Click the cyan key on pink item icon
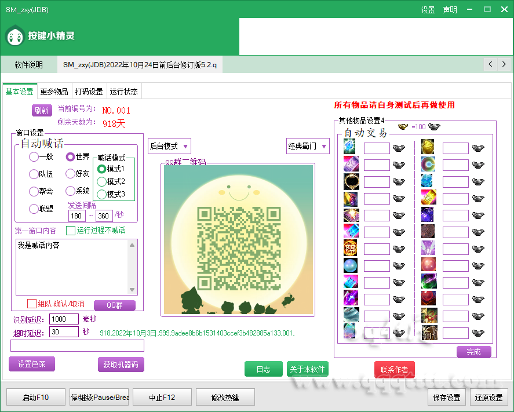 click(351, 282)
